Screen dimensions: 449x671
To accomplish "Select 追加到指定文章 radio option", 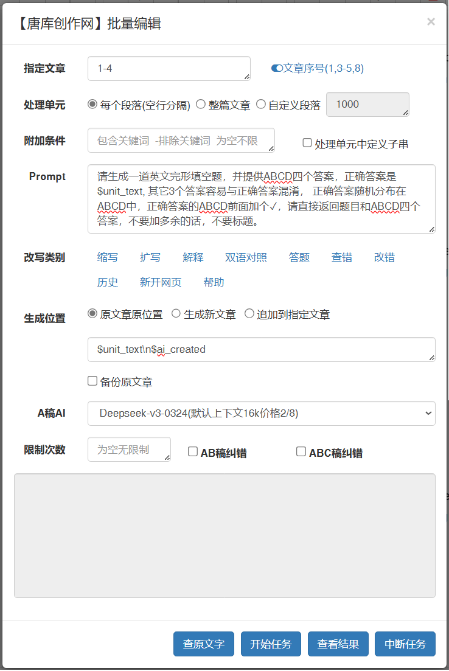I will pyautogui.click(x=249, y=313).
